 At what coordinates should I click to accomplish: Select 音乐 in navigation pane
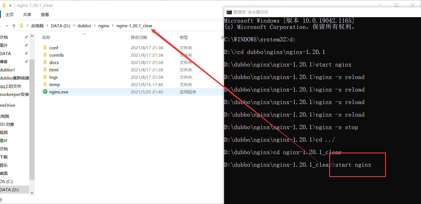coord(4,165)
